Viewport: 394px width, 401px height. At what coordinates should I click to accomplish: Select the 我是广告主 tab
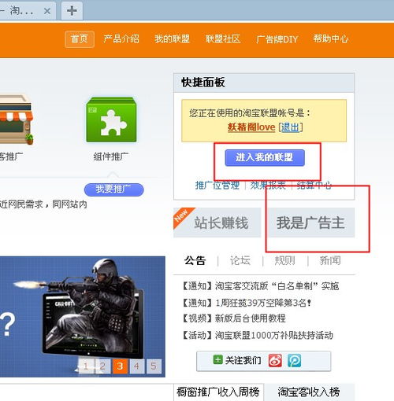coord(311,223)
